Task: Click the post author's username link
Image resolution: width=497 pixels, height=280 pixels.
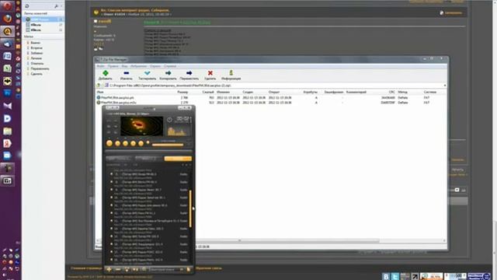Action: tap(105, 21)
